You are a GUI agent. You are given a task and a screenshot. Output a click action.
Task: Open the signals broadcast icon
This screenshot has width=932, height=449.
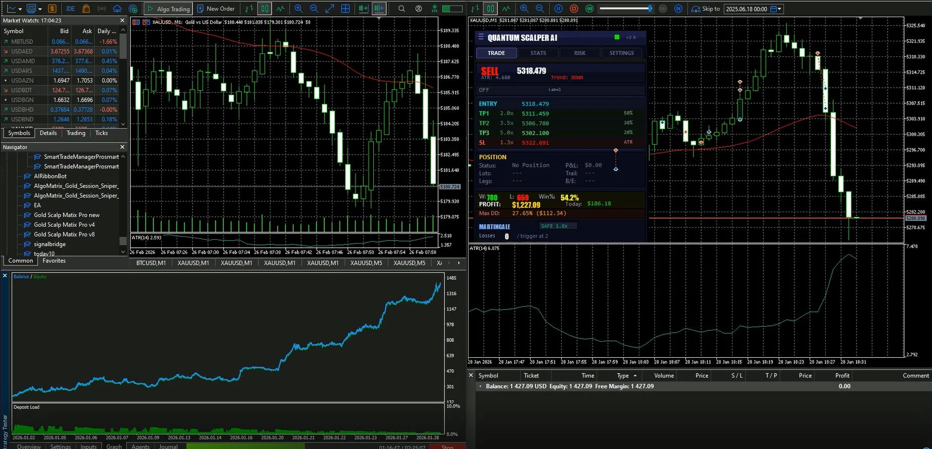click(101, 9)
